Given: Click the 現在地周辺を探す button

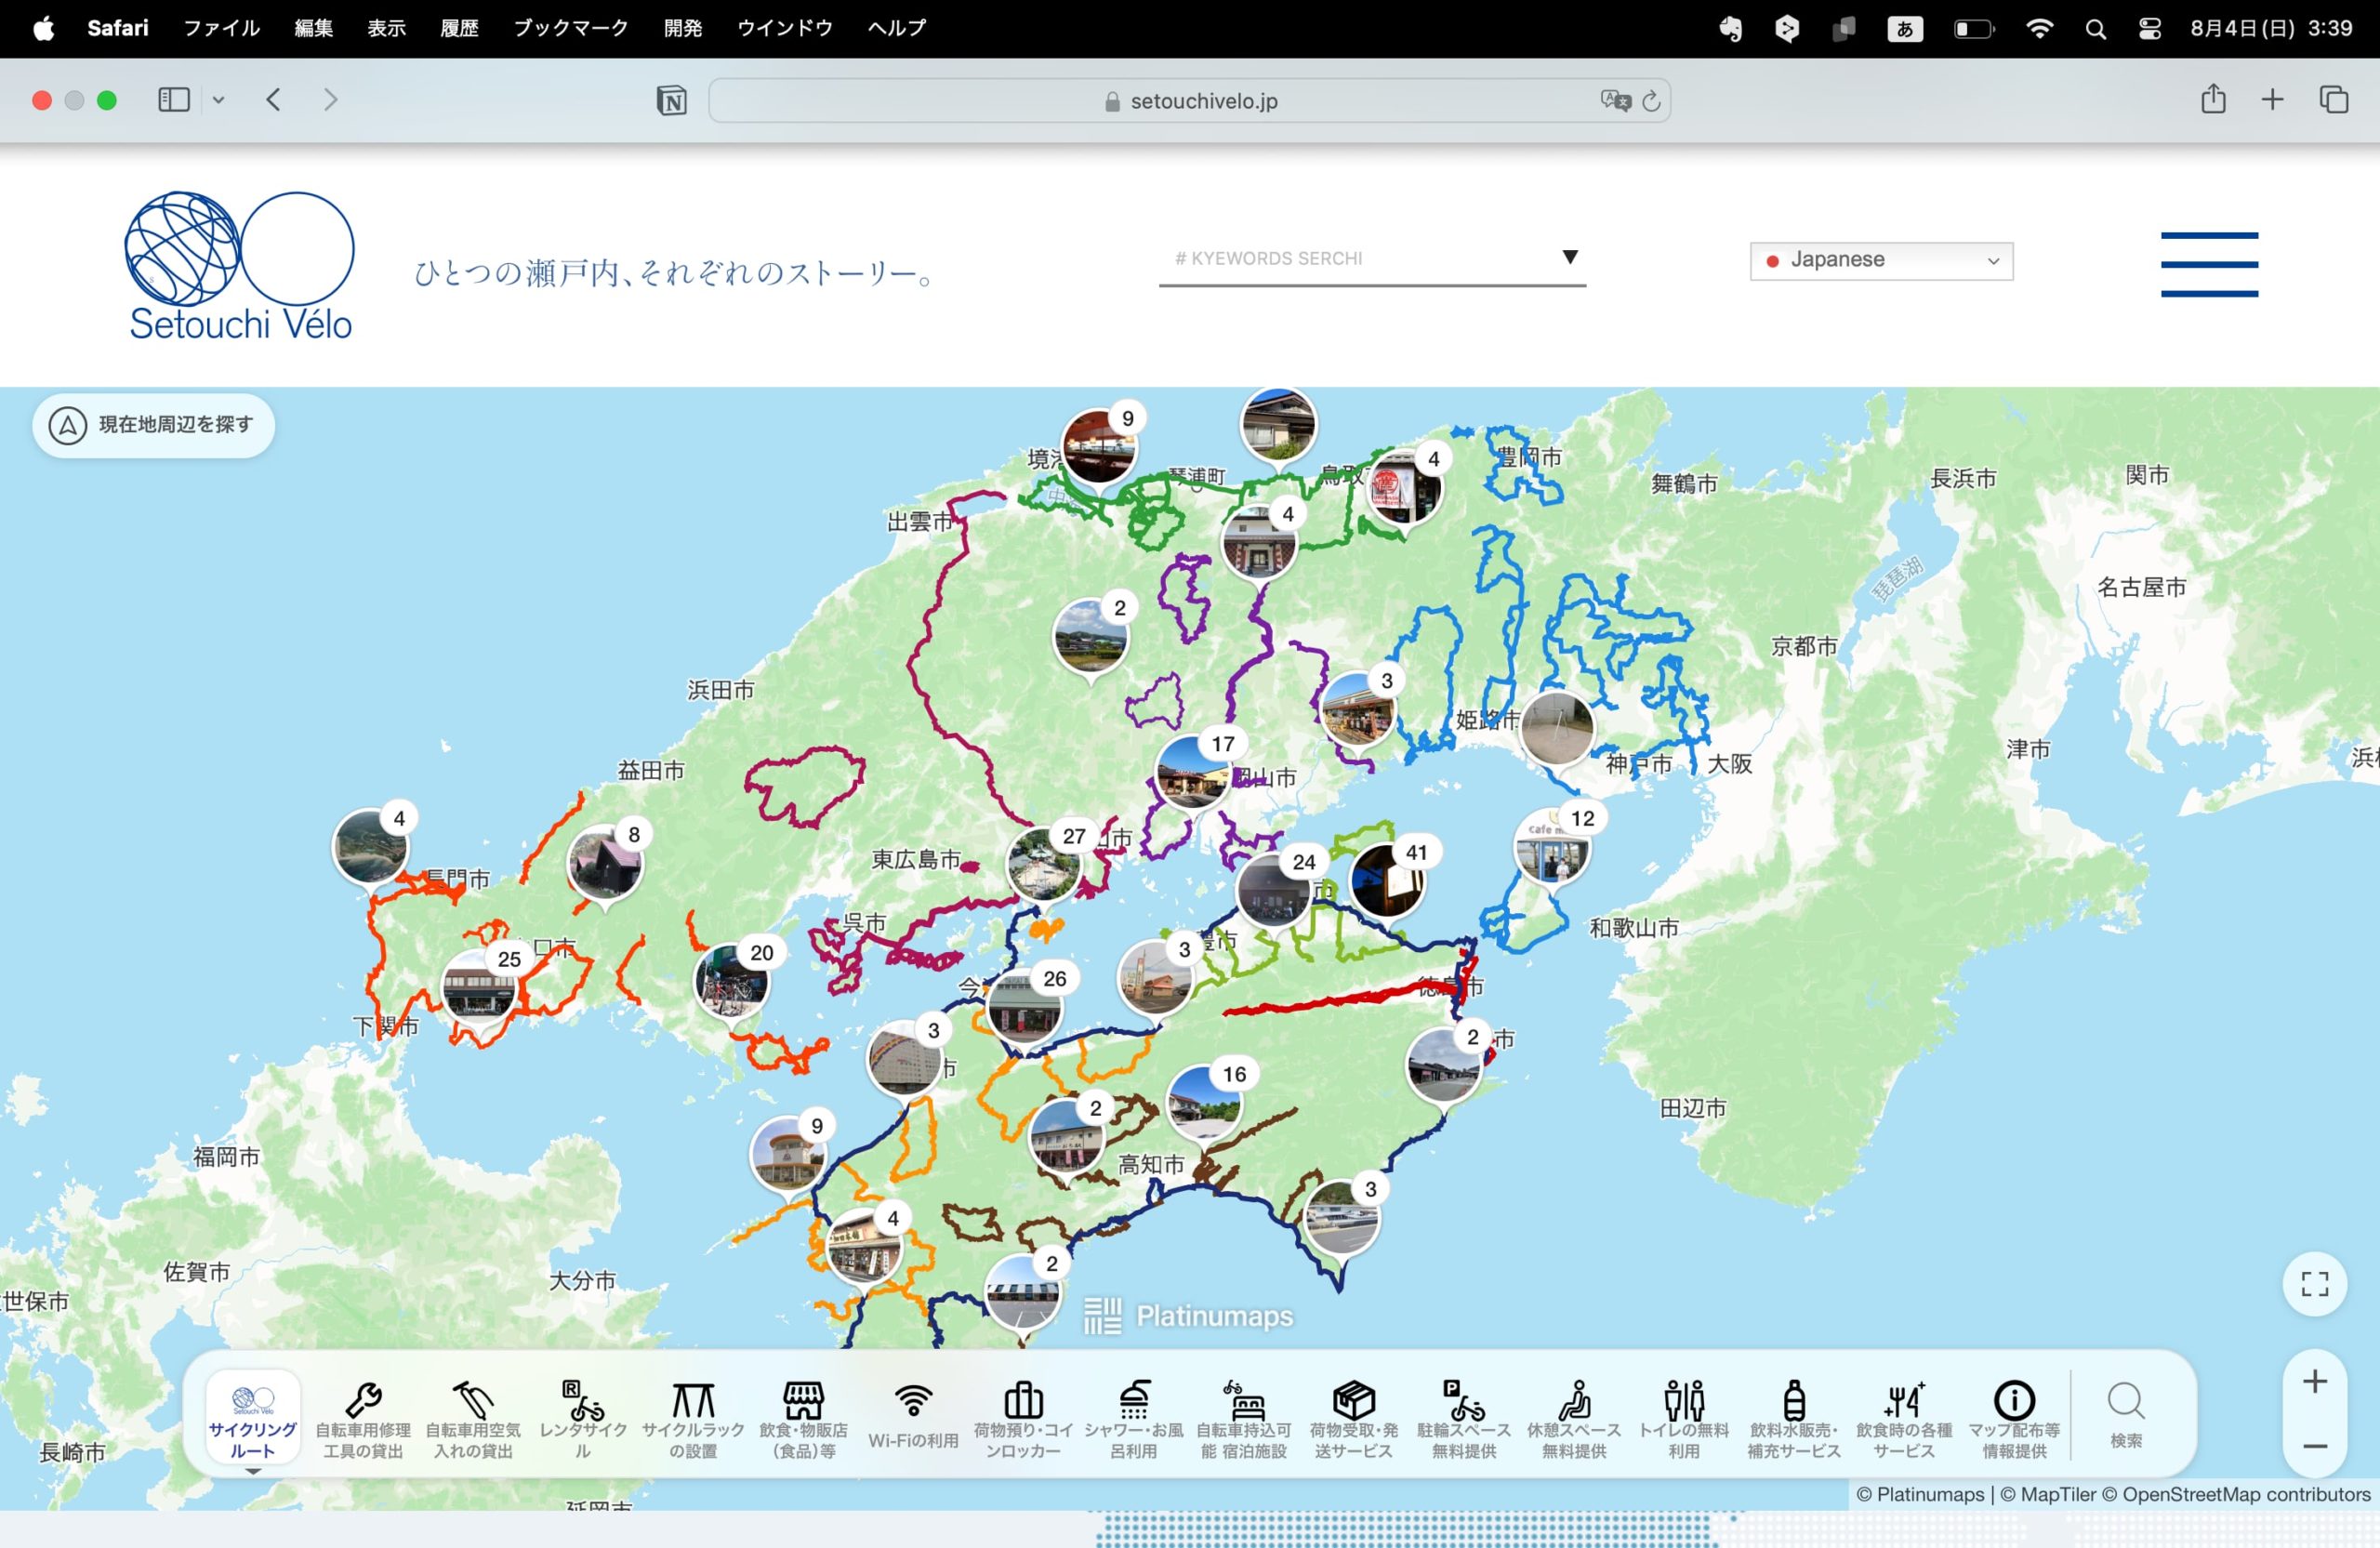Looking at the screenshot, I should 154,425.
